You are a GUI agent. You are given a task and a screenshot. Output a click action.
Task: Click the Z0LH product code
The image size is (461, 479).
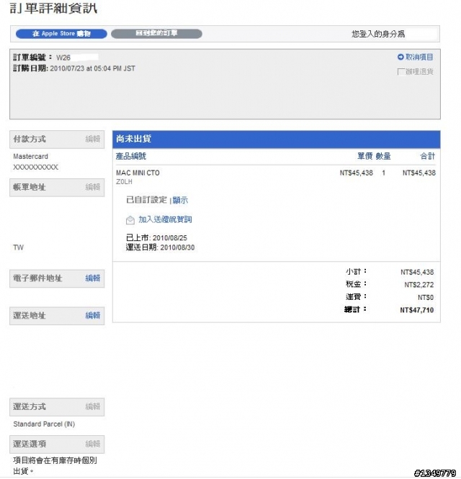click(x=124, y=182)
